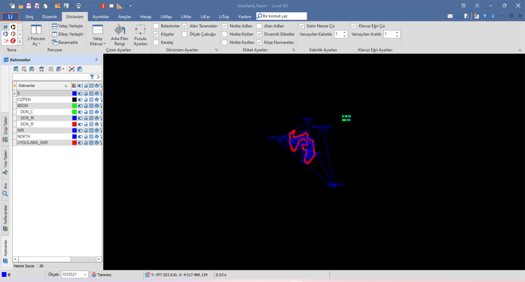
Task: Click the refresh layers icon
Action: [80, 69]
